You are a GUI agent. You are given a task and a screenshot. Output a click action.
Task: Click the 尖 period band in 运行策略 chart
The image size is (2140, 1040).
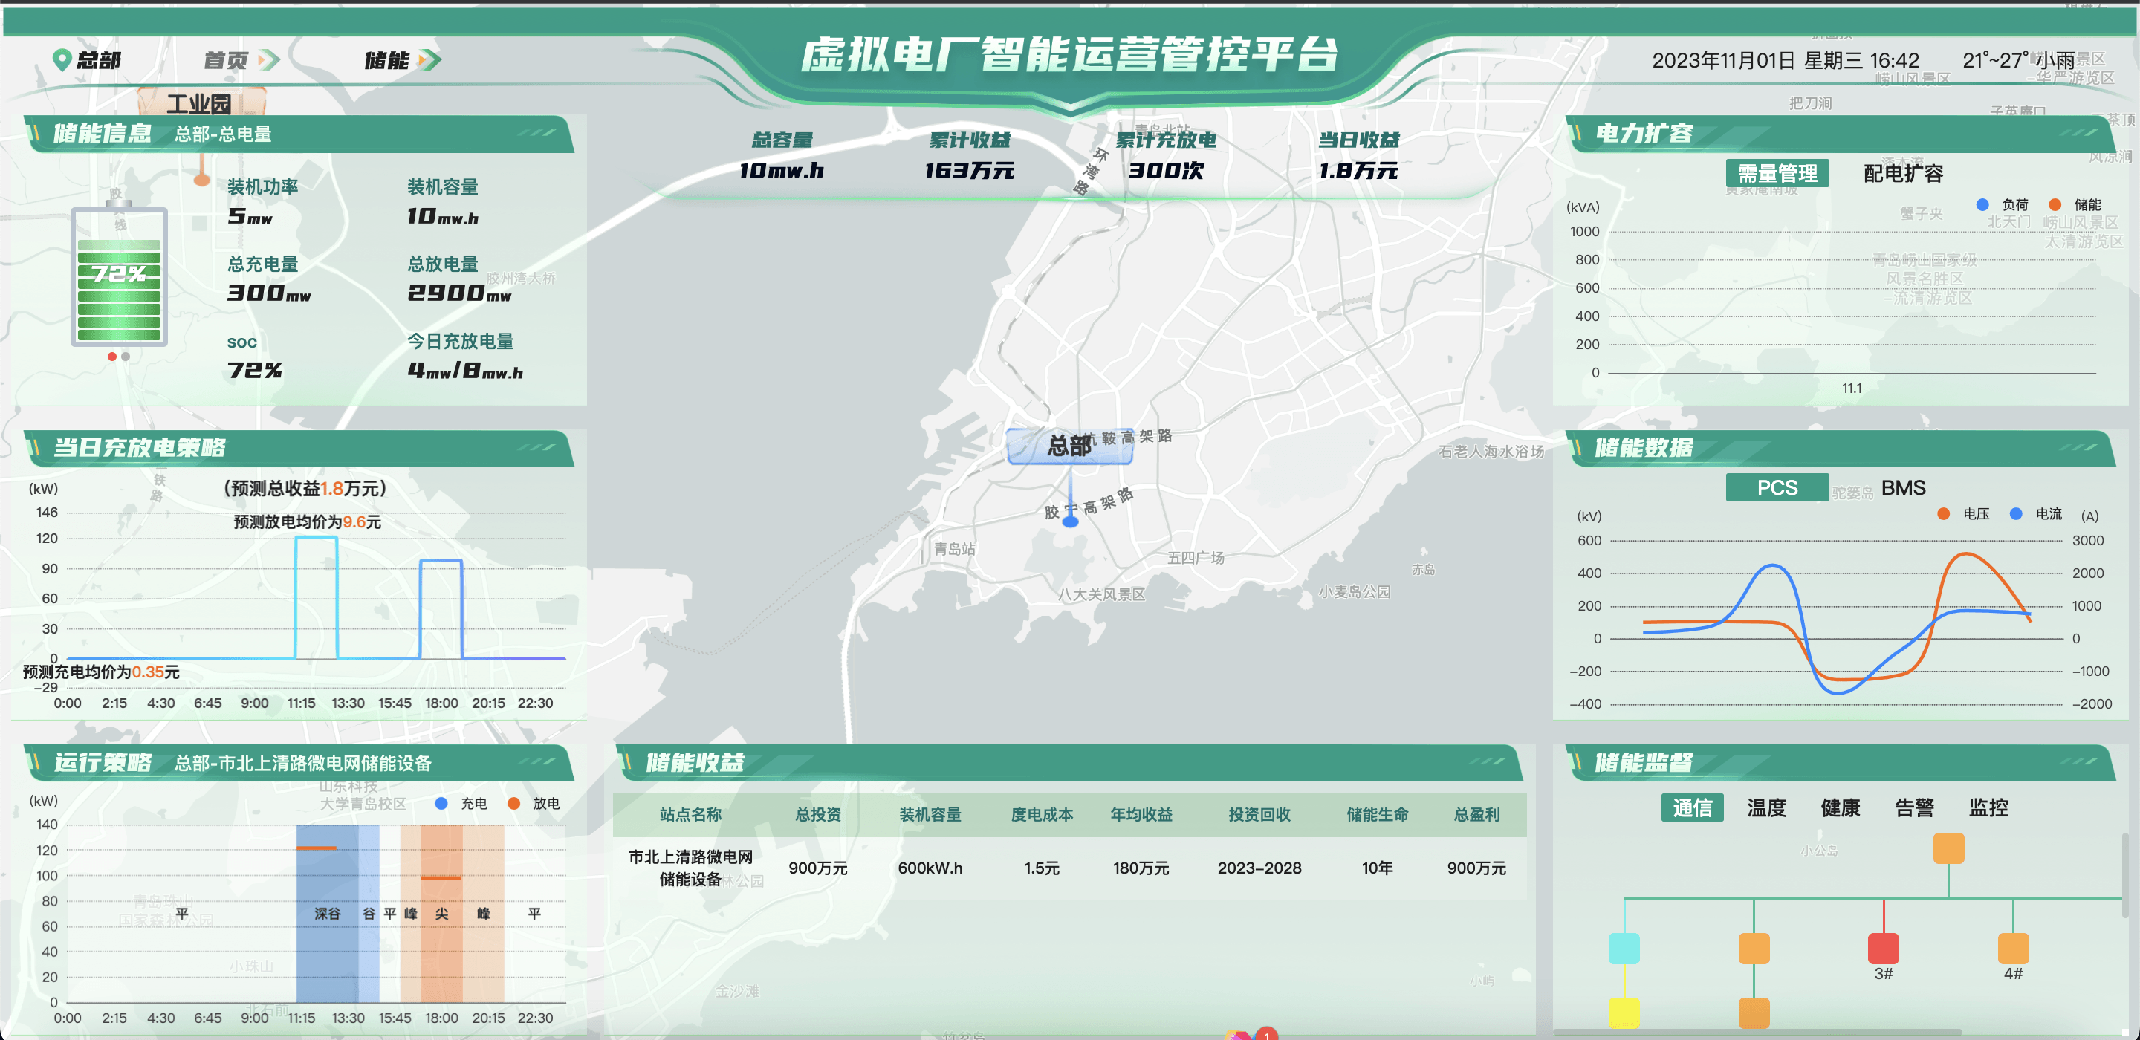tap(441, 913)
